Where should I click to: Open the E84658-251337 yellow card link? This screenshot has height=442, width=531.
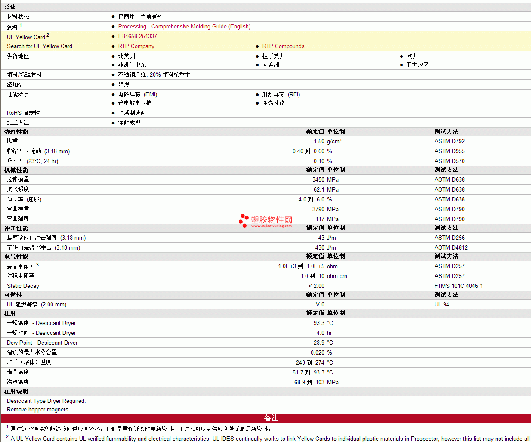click(138, 37)
